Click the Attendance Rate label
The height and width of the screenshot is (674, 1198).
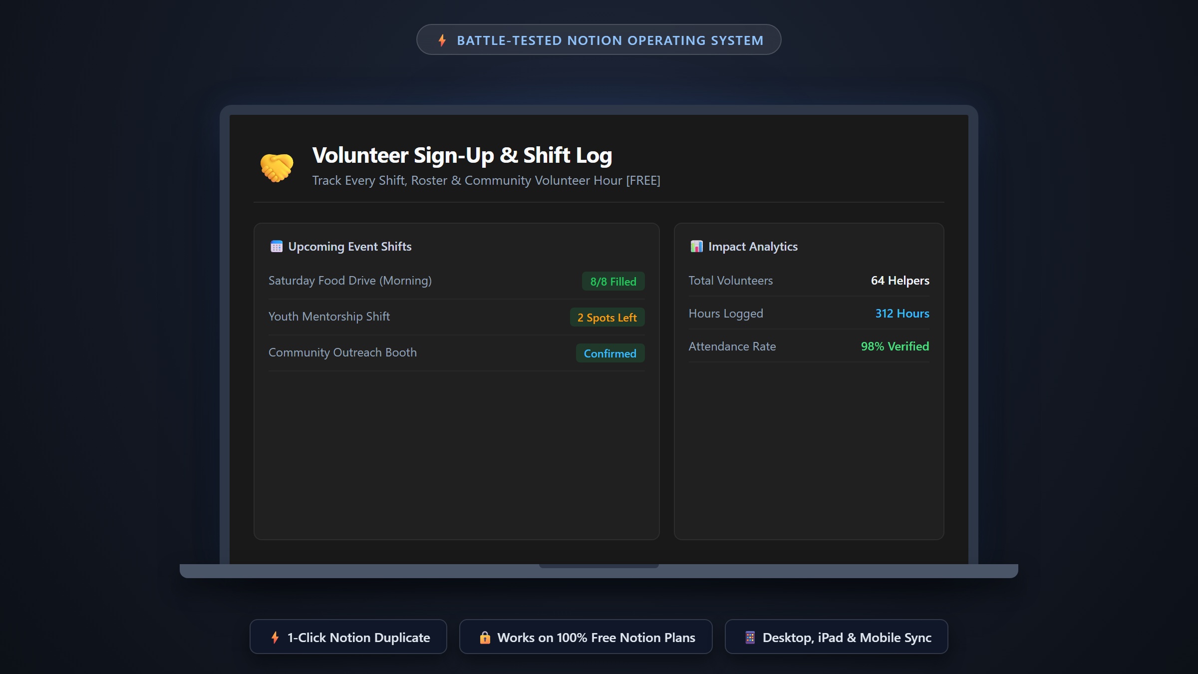tap(732, 346)
